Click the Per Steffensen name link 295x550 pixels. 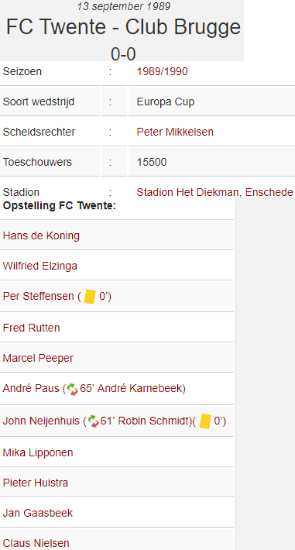[x=38, y=297]
